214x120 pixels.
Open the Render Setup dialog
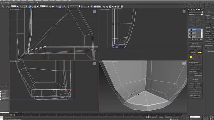click(x=107, y=7)
